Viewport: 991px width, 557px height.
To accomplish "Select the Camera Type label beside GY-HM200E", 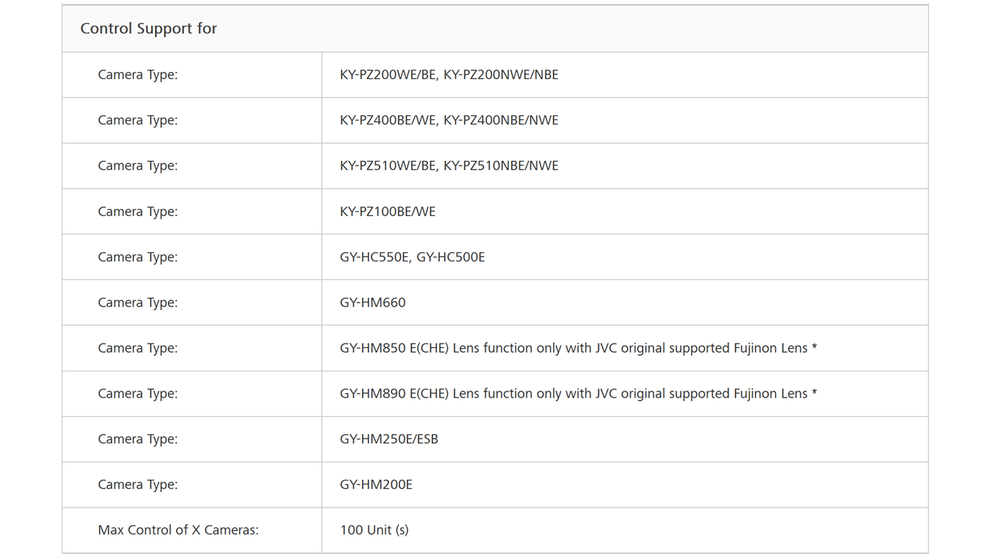I will click(138, 485).
